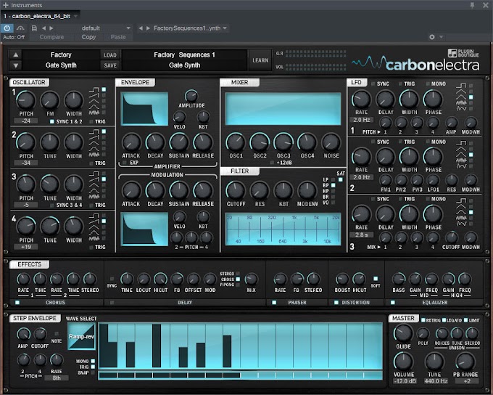Screen dimensions: 493x395
Task: Click the SAVE preset button
Action: [110, 65]
